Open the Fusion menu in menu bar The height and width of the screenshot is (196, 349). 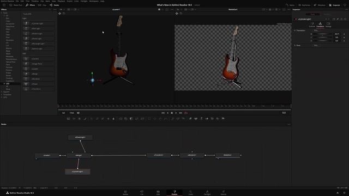coord(69,1)
